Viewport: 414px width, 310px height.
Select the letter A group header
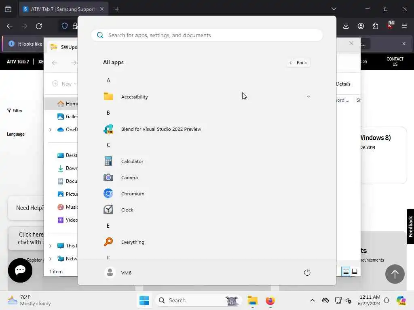pyautogui.click(x=108, y=80)
